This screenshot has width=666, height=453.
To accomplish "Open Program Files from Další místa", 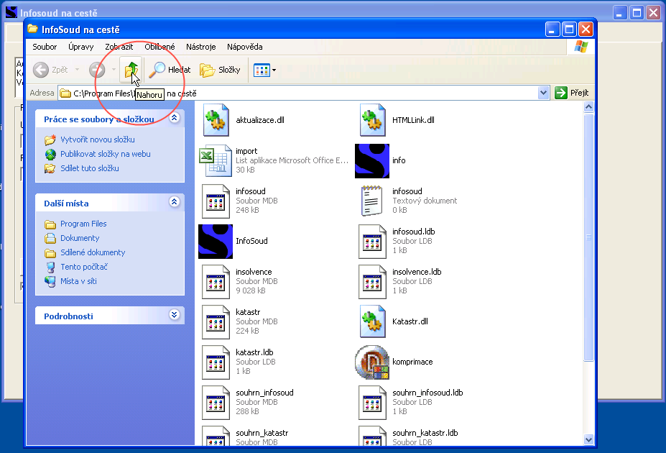I will pyautogui.click(x=83, y=224).
